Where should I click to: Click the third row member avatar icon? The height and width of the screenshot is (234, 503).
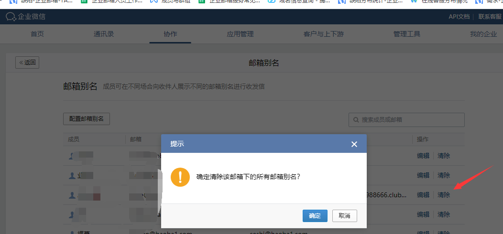[x=72, y=195]
